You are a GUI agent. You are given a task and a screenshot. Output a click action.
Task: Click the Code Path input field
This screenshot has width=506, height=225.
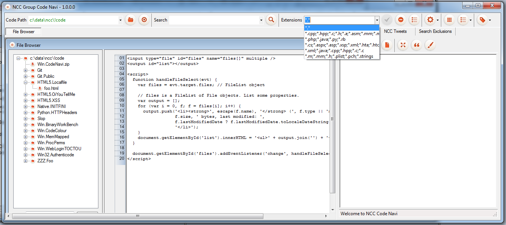coord(73,20)
